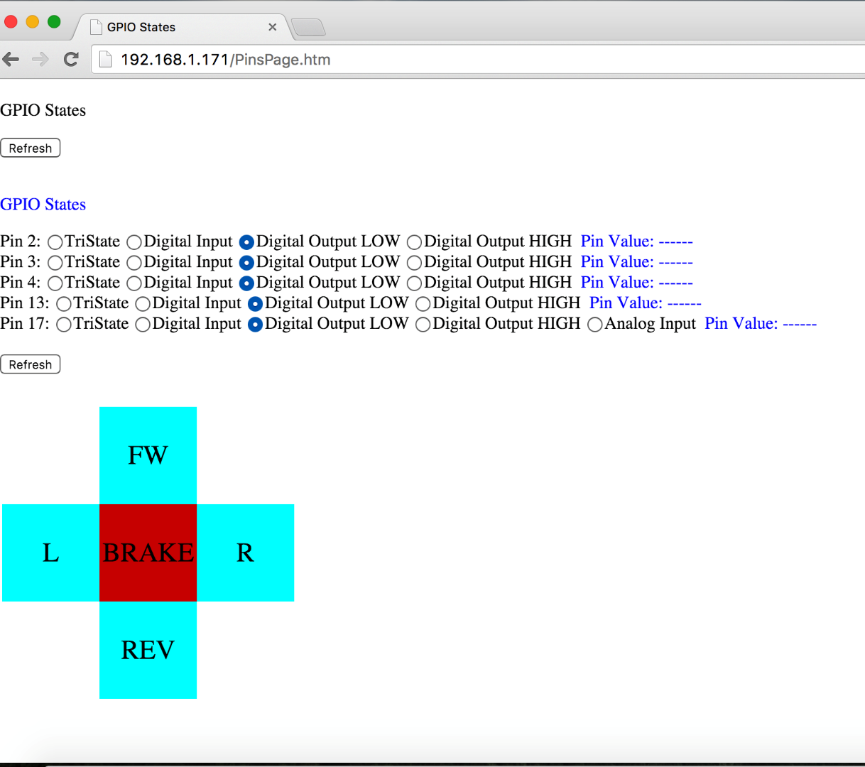This screenshot has height=767, width=865.
Task: Select TriState mode for Pin 2
Action: 55,242
